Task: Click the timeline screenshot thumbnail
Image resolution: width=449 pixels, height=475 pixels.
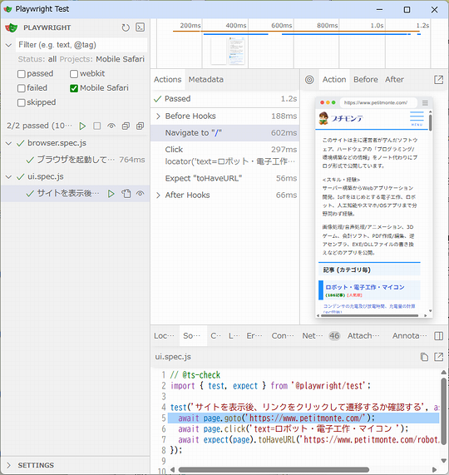Action: pyautogui.click(x=237, y=51)
